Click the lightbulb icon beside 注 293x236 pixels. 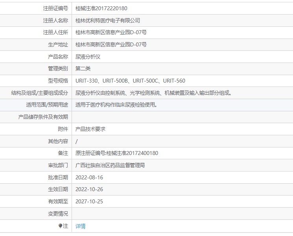tap(60, 226)
